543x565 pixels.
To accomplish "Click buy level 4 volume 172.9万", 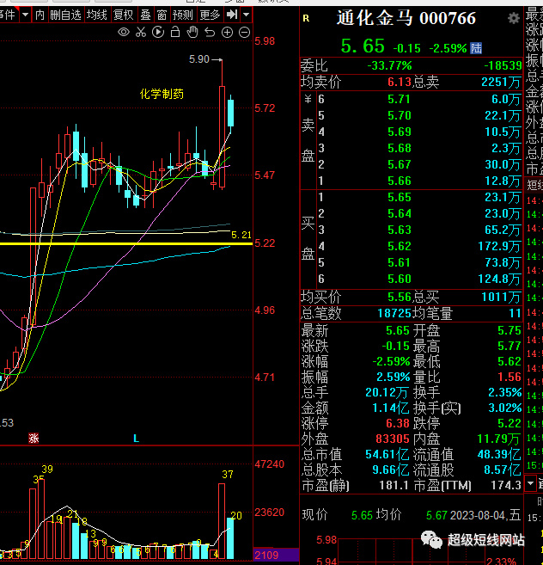I will (499, 246).
